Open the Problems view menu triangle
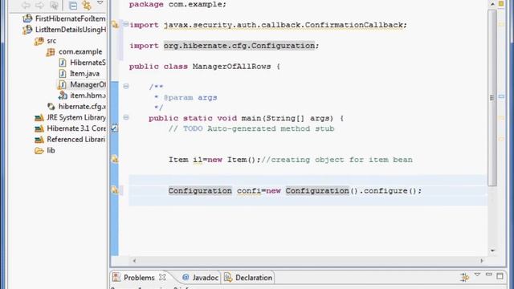 pos(477,275)
